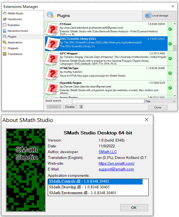Click the green check status for HTMLFileType
This screenshot has width=179, height=217.
pyautogui.click(x=170, y=73)
